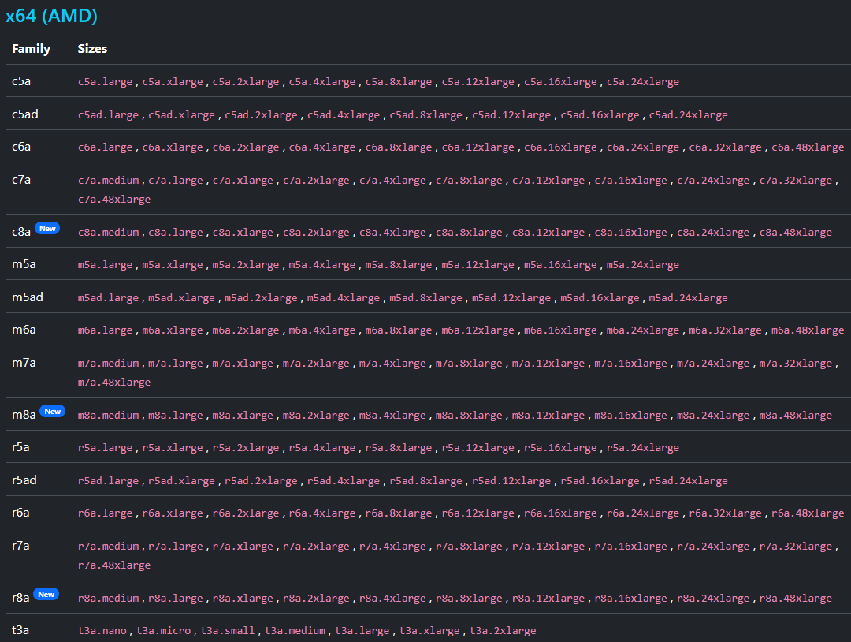This screenshot has height=642, width=851.
Task: Open the m8a.medium instance link
Action: [x=110, y=416]
